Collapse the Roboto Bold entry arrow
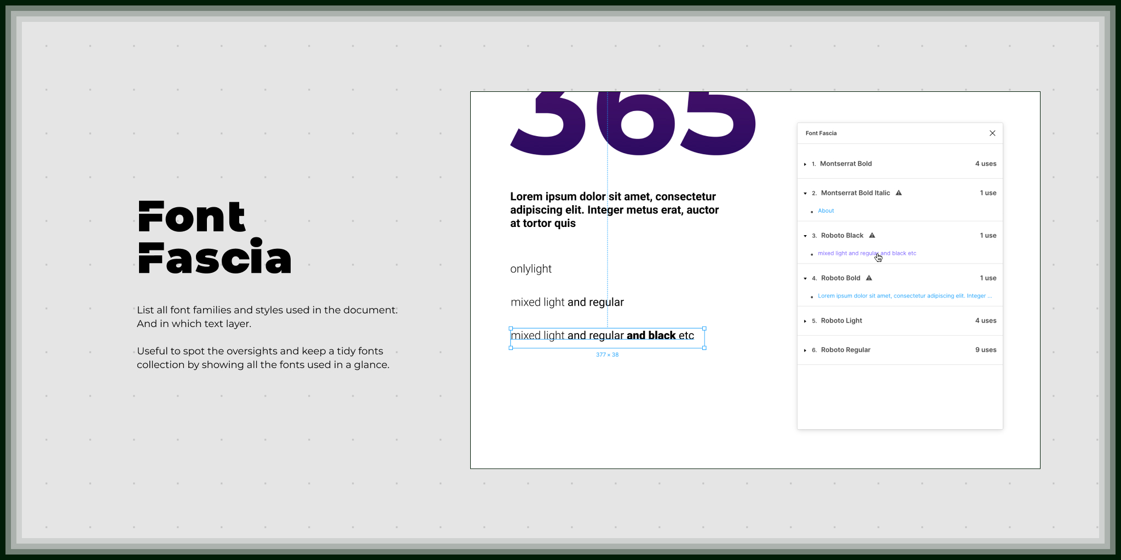 tap(805, 278)
